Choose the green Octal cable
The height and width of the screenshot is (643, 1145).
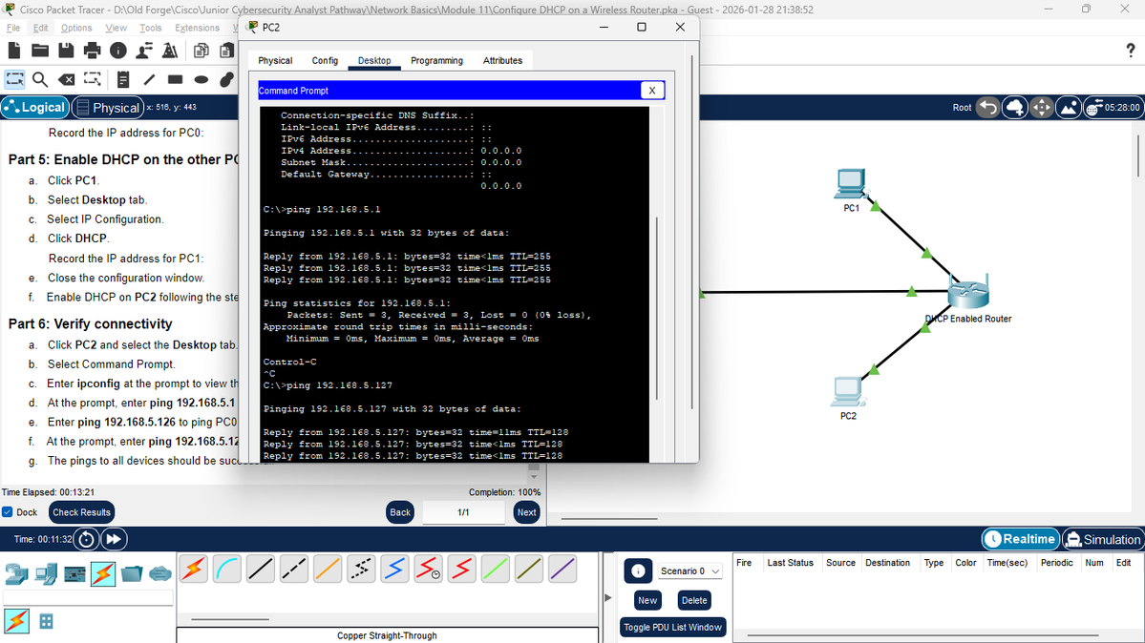[495, 570]
